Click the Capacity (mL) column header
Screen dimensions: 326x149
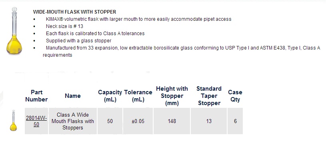click(x=110, y=95)
